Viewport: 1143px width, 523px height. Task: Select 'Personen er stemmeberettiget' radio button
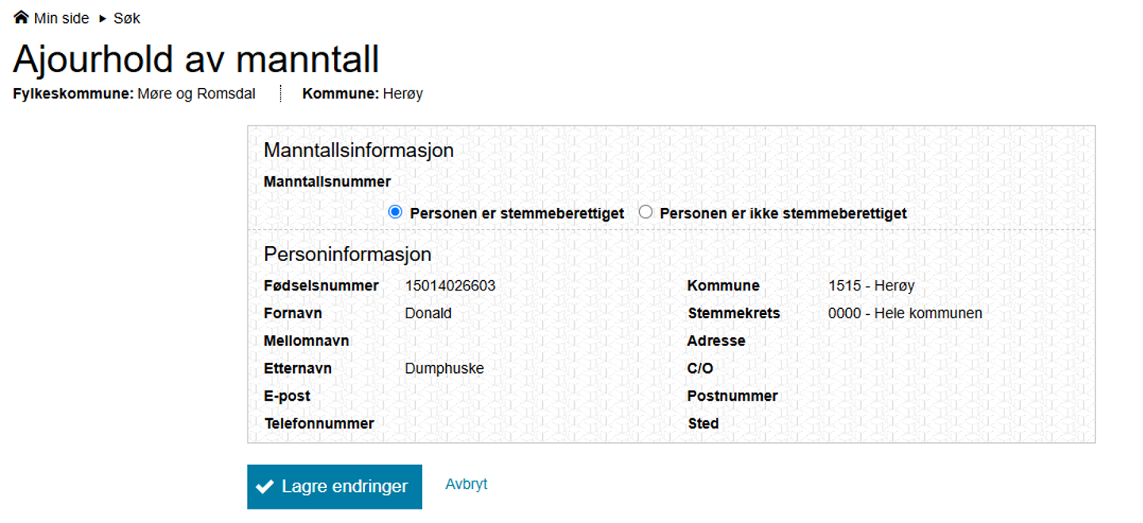click(395, 212)
